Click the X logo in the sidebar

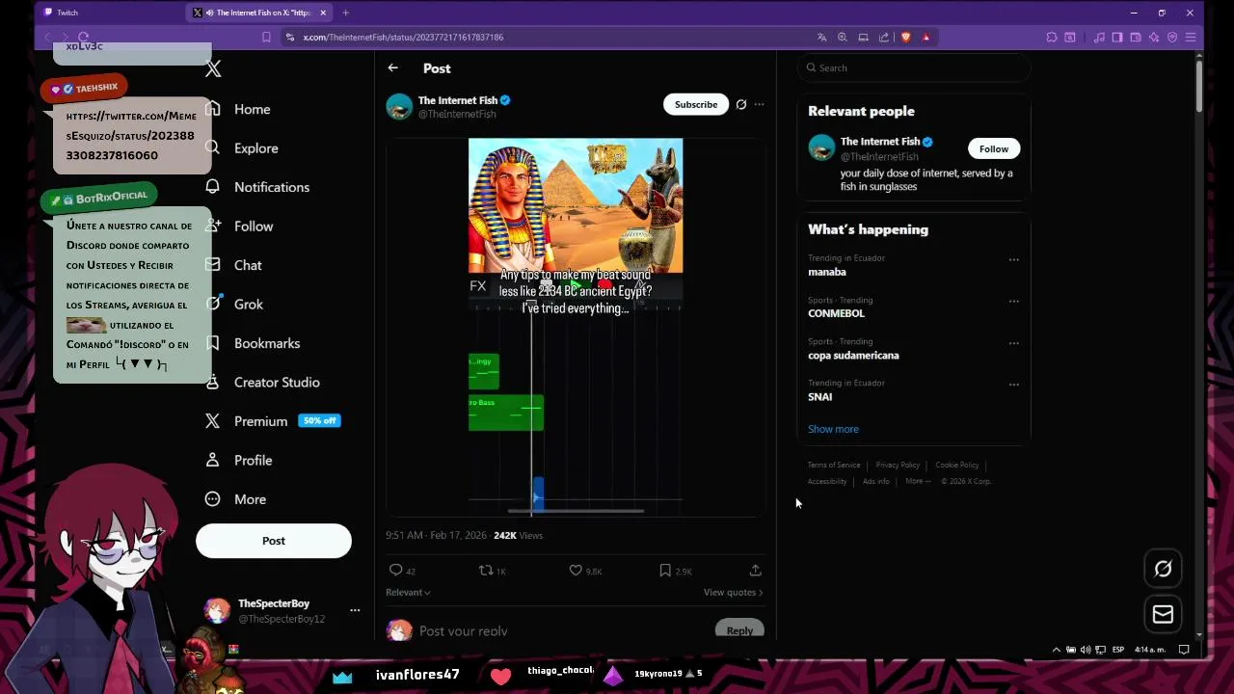[213, 68]
